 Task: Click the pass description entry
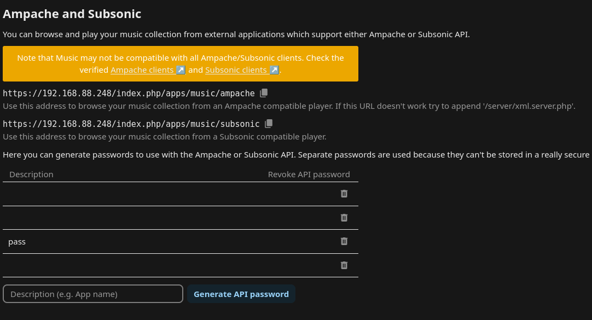[x=17, y=241]
